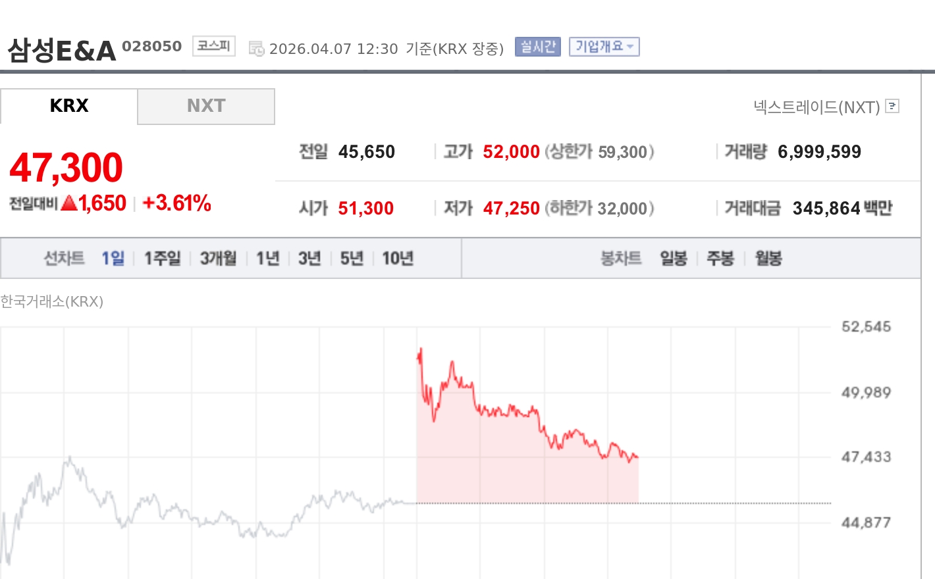The height and width of the screenshot is (579, 935).
Task: Open the 주봉 weekly candlestick chart
Action: coord(720,258)
